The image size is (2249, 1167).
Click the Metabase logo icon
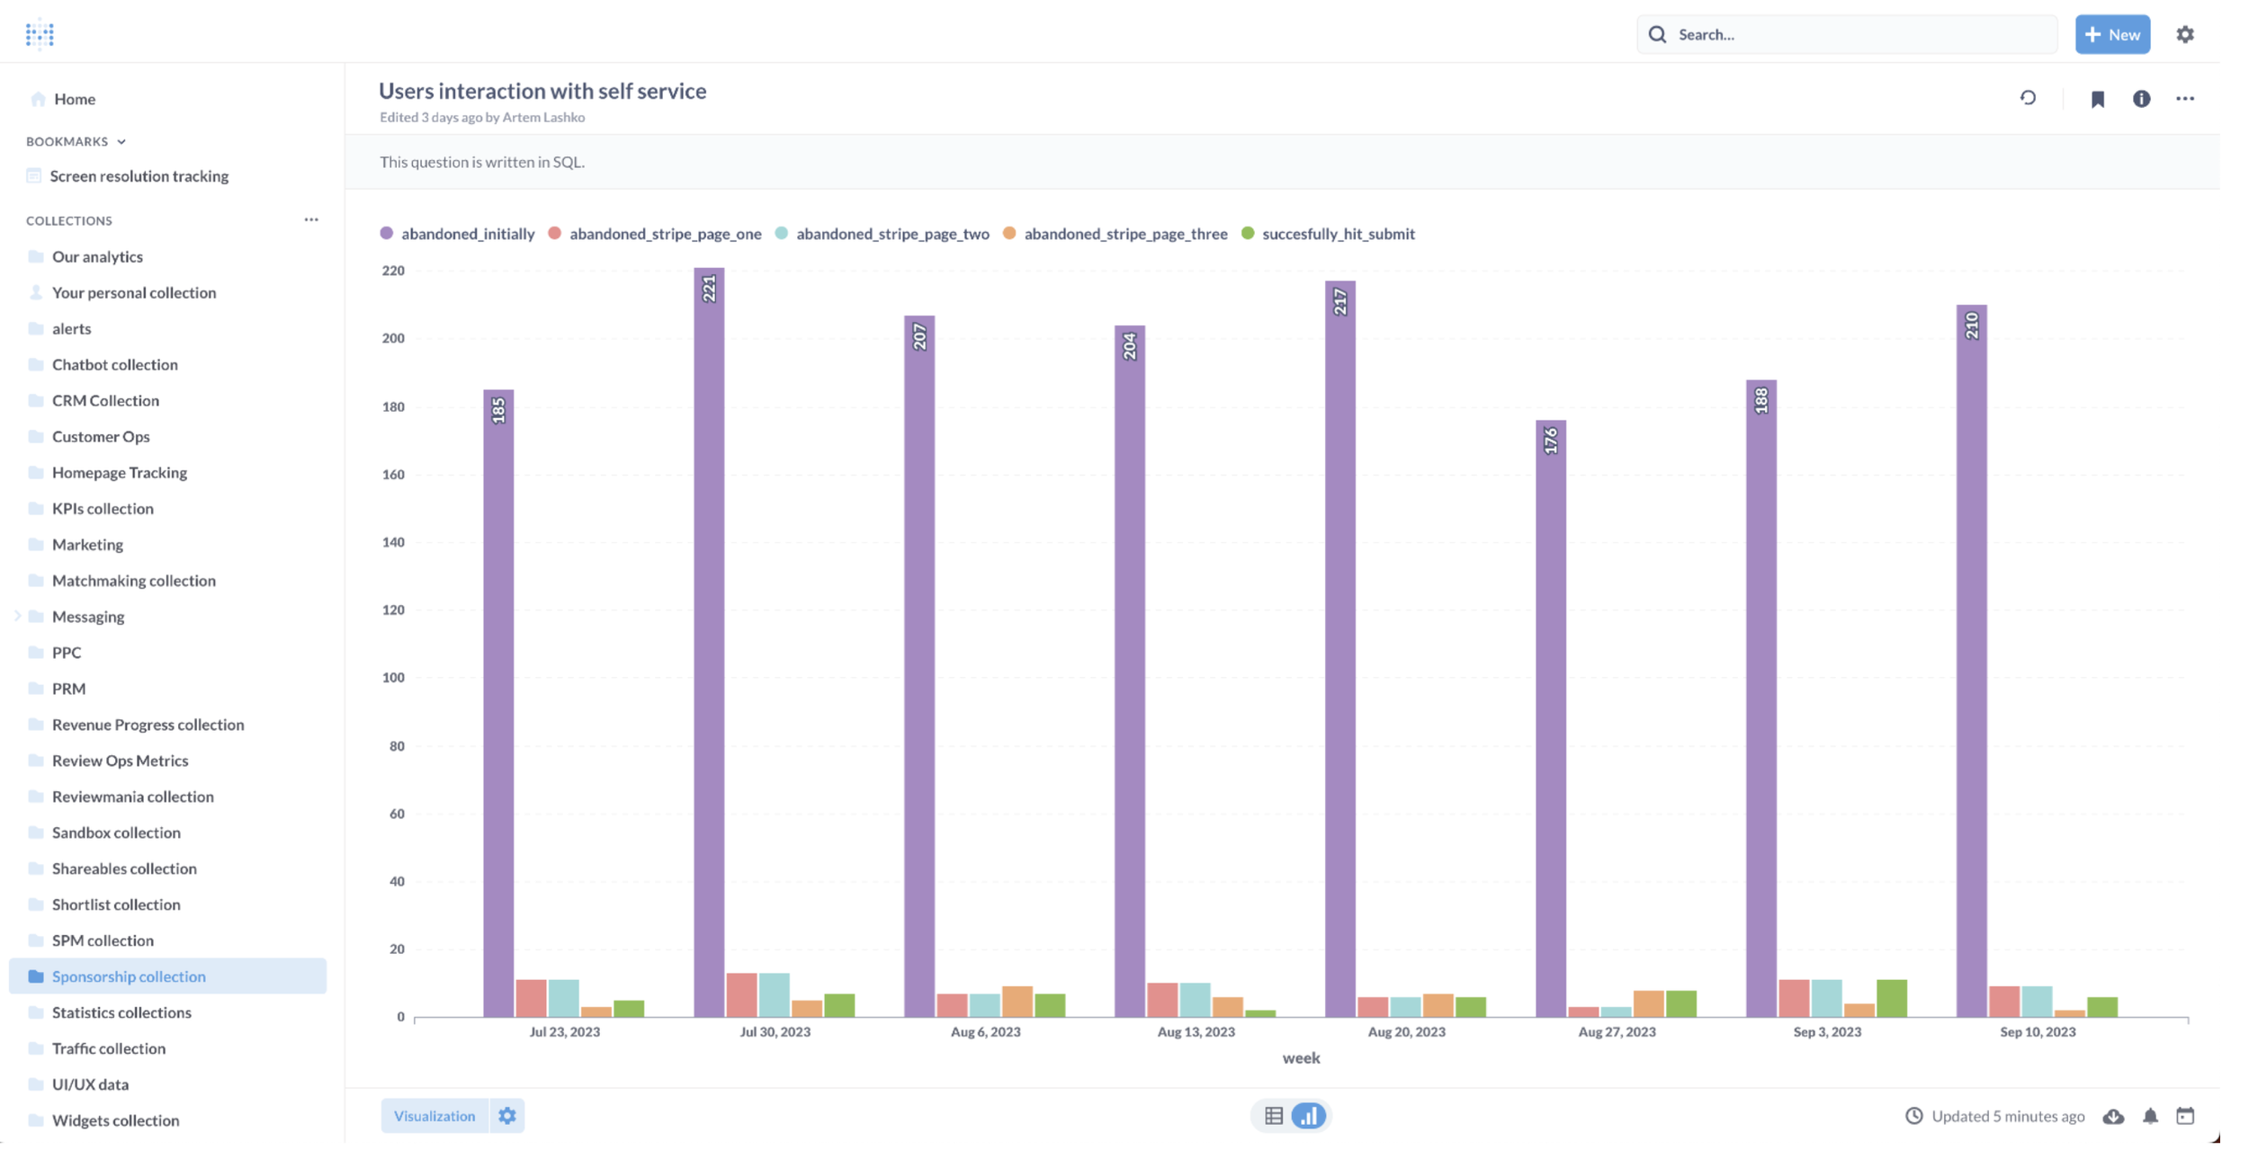pyautogui.click(x=40, y=34)
